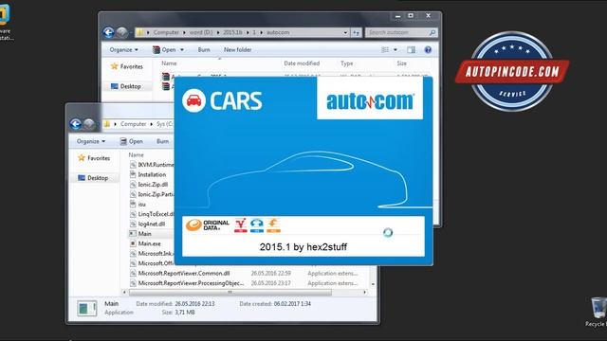Sort by Name column in autocom window
Screen dimensions: 607x341
click(169, 63)
